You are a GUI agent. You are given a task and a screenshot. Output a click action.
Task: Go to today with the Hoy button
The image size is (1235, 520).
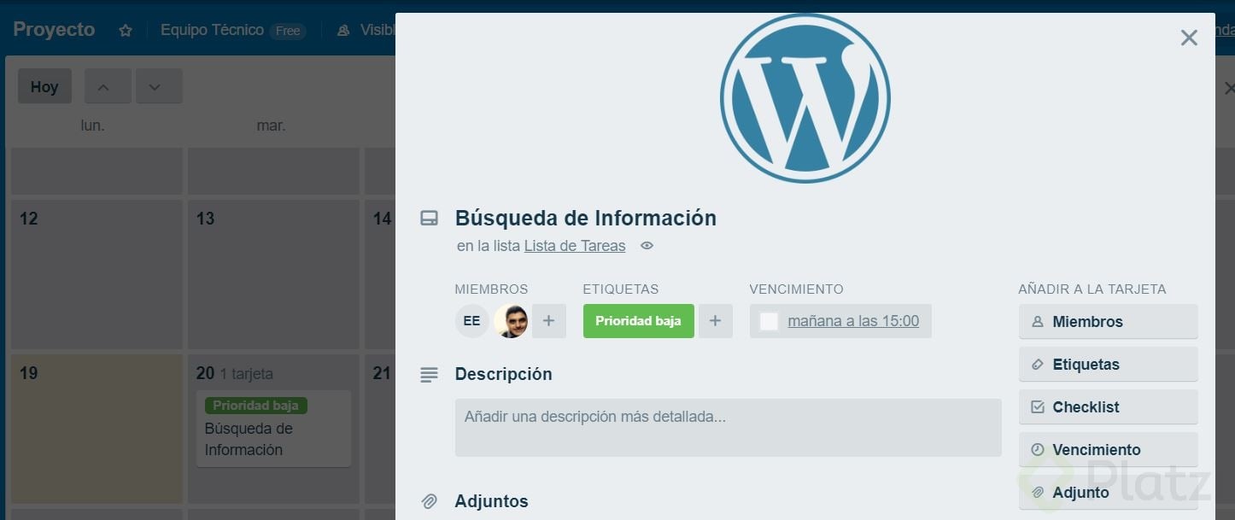click(x=44, y=86)
